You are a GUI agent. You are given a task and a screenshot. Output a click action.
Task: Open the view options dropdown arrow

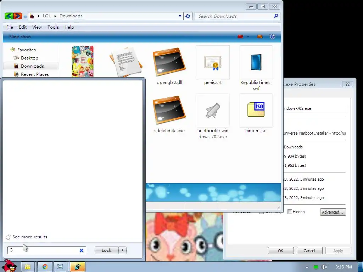tap(248, 36)
